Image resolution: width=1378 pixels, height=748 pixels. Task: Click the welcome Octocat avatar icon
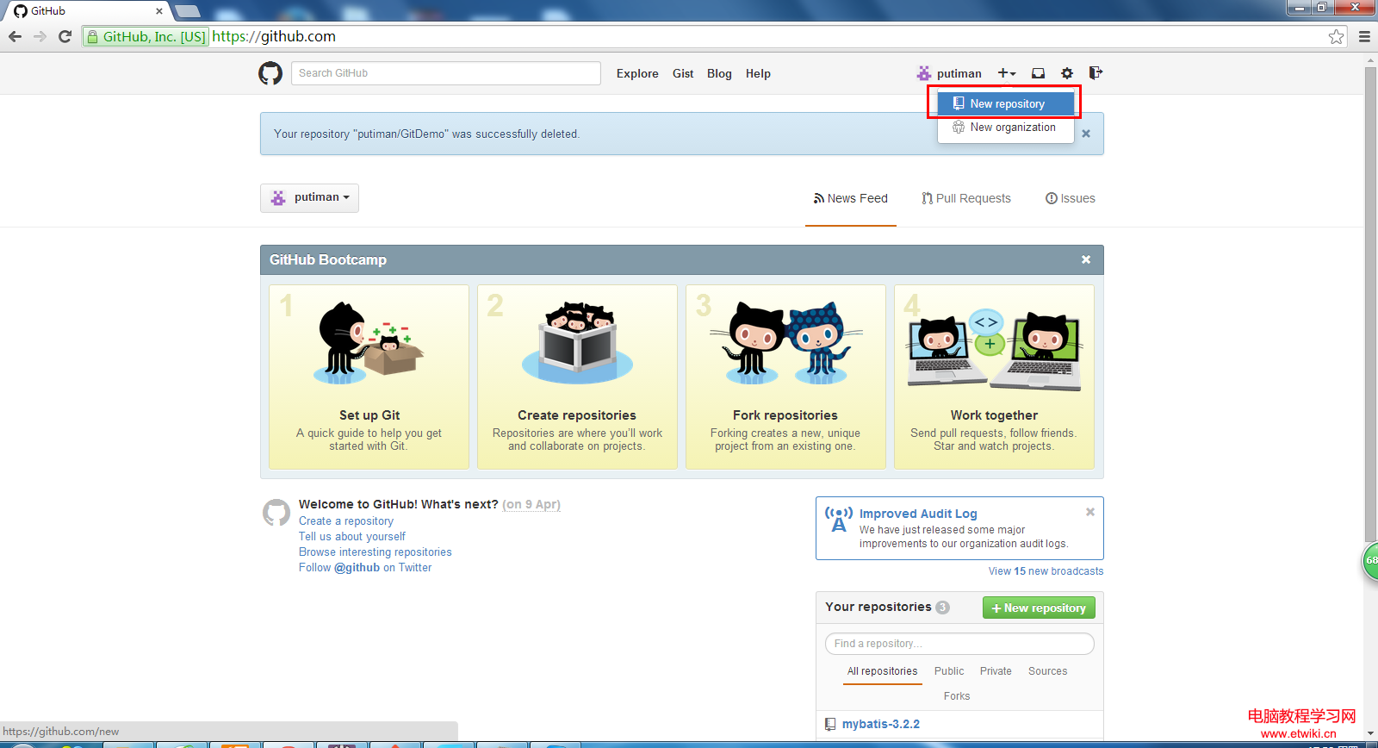click(276, 512)
